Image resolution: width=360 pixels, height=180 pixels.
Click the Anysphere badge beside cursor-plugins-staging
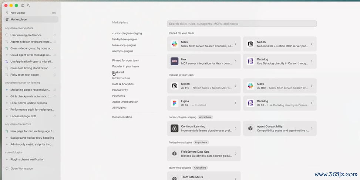pyautogui.click(x=205, y=117)
